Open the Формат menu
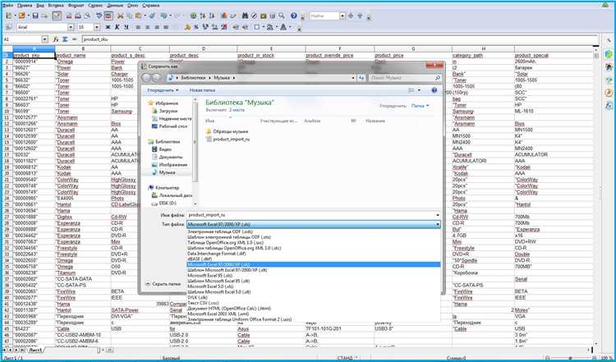This screenshot has width=616, height=362. pos(76,6)
